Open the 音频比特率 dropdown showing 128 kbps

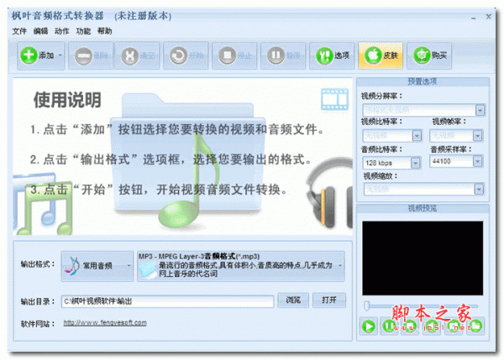pyautogui.click(x=415, y=163)
